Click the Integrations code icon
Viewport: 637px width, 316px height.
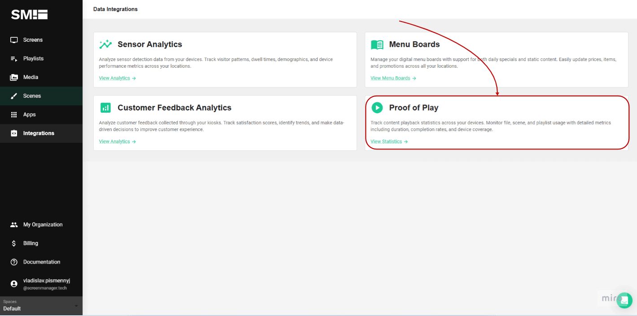14,133
